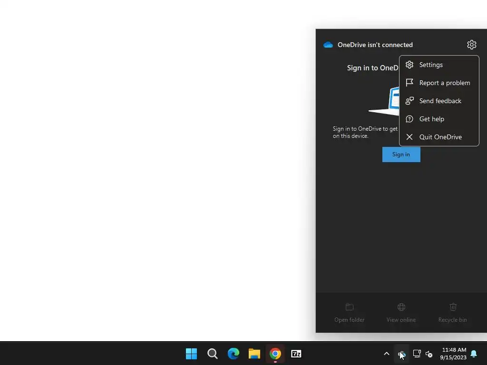Open taskbar Search magnifier
Viewport: 487px width, 365px height.
[x=213, y=354]
